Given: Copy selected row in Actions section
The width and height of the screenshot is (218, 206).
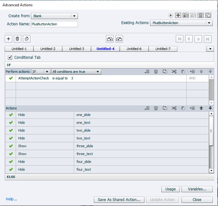Looking at the screenshot, I should coord(165,108).
